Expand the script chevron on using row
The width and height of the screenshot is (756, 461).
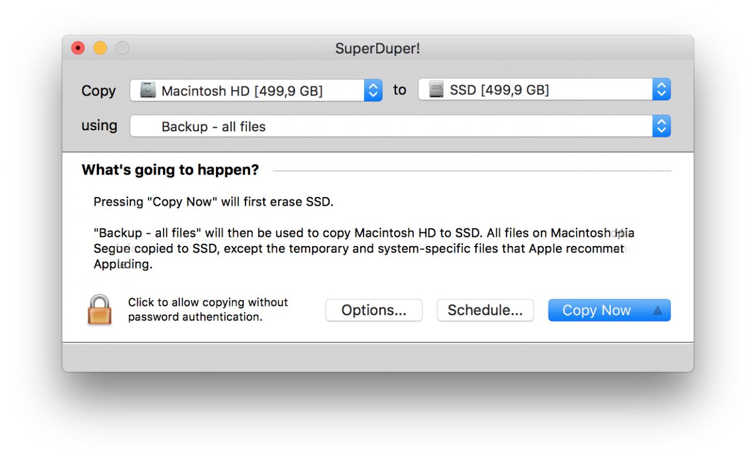pyautogui.click(x=661, y=126)
